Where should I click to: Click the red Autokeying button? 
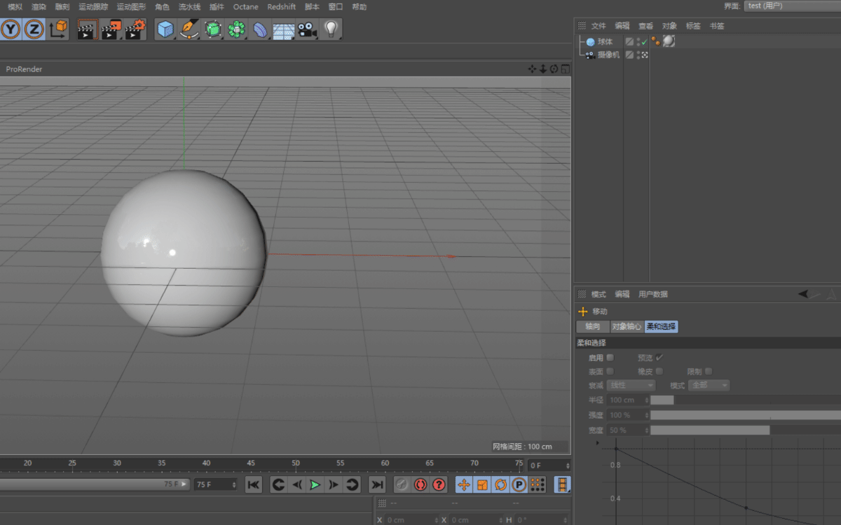(420, 484)
